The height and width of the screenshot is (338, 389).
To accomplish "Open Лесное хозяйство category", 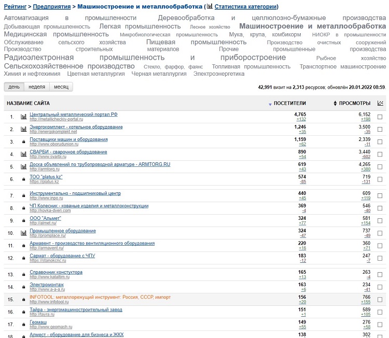I will pos(210,27).
